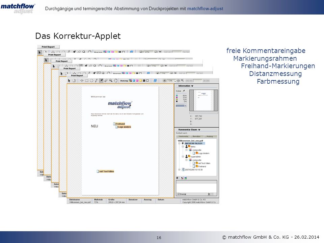Select the superadmin user entry
Screen dimensions: 324x243
click(x=196, y=157)
